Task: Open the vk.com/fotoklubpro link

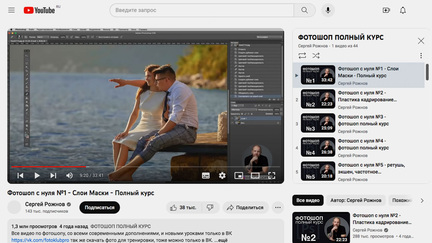Action: tap(40, 240)
